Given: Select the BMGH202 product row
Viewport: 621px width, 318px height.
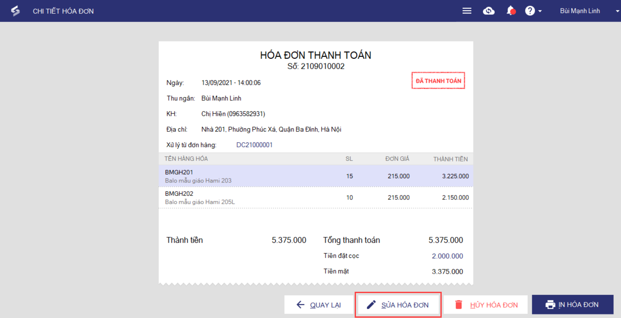Looking at the screenshot, I should click(x=316, y=198).
